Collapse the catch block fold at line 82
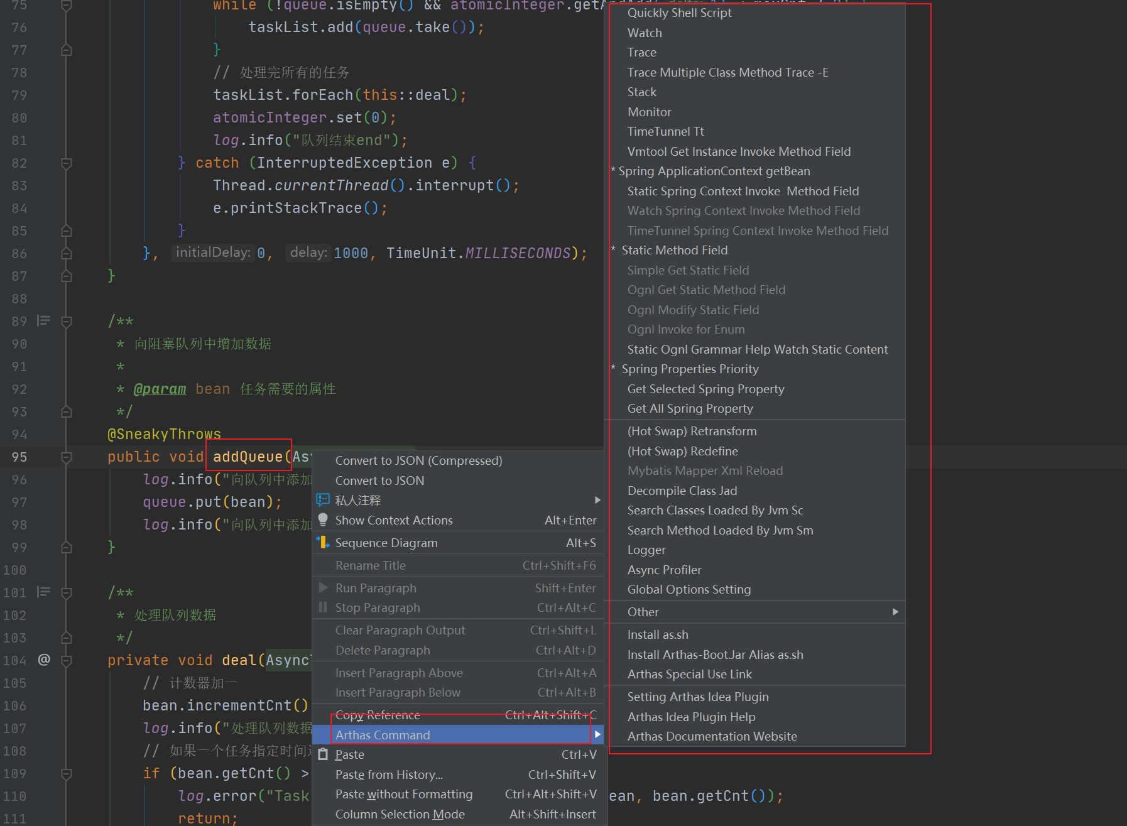The image size is (1127, 826). point(66,163)
